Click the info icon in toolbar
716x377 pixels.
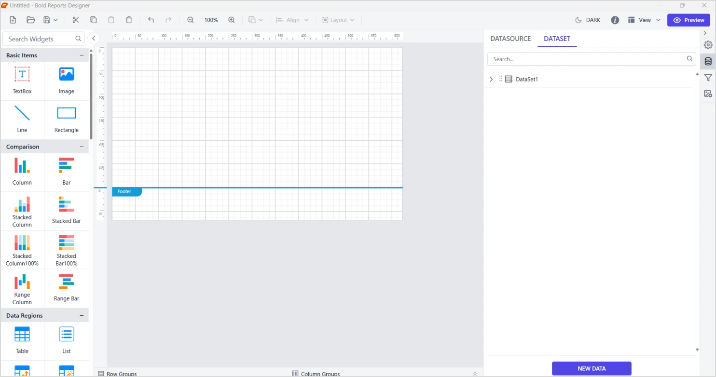615,20
